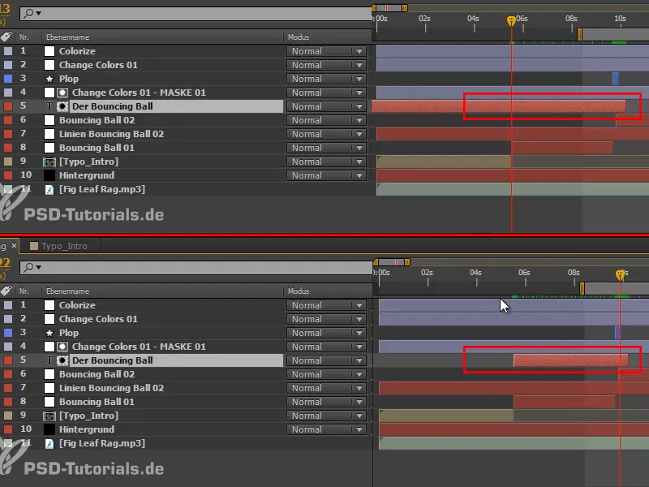649x487 pixels.
Task: Click the star icon of Plop in bottom panel
Action: coord(49,333)
